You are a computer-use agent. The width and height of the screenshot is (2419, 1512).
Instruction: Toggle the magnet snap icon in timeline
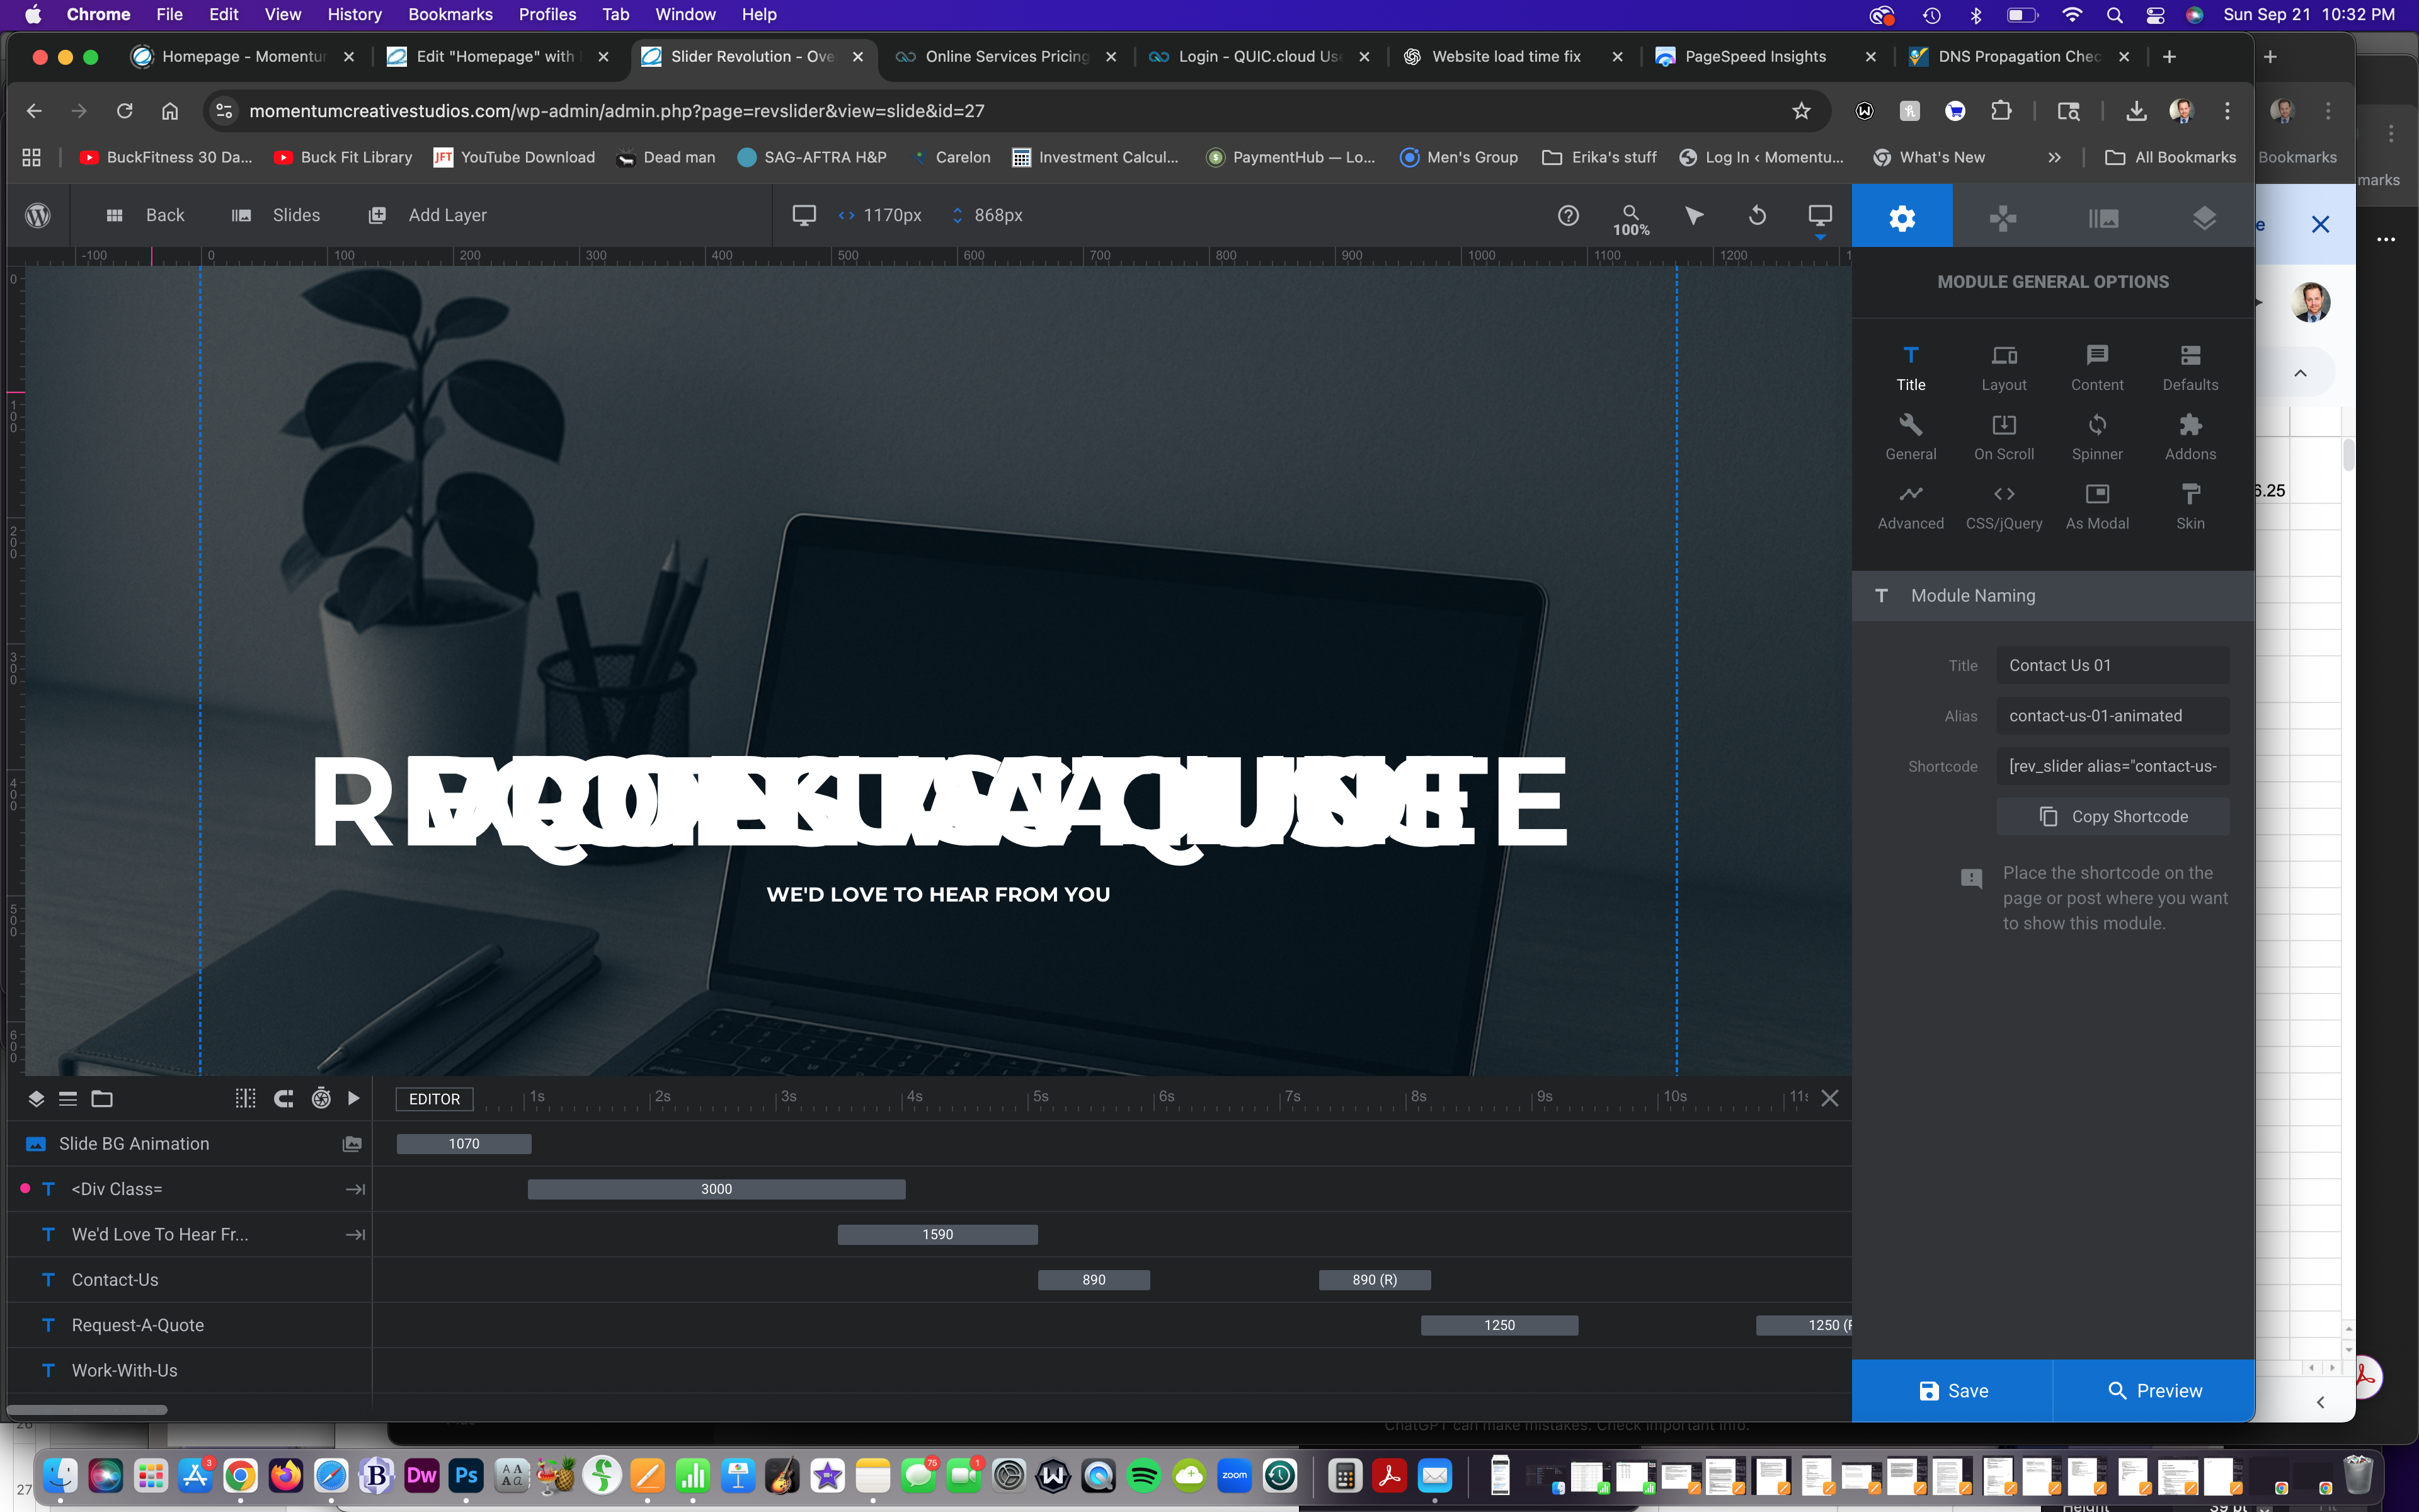pyautogui.click(x=284, y=1098)
